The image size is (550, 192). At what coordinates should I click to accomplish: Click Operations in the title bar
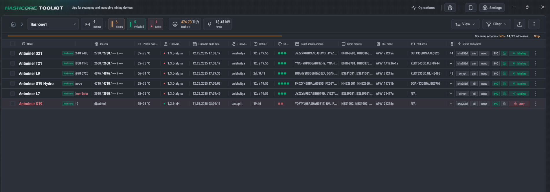423,8
